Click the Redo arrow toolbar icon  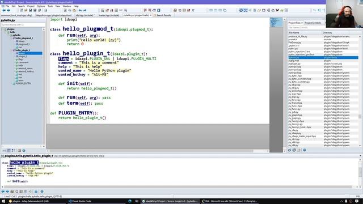coord(85,10)
